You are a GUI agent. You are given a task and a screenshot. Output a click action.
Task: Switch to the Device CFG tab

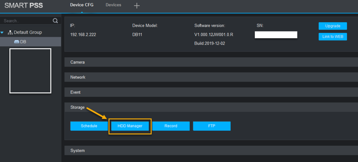click(x=82, y=5)
